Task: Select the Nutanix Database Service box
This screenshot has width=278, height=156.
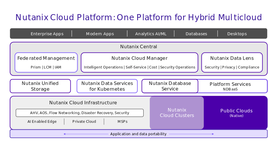Action: coord(170,86)
